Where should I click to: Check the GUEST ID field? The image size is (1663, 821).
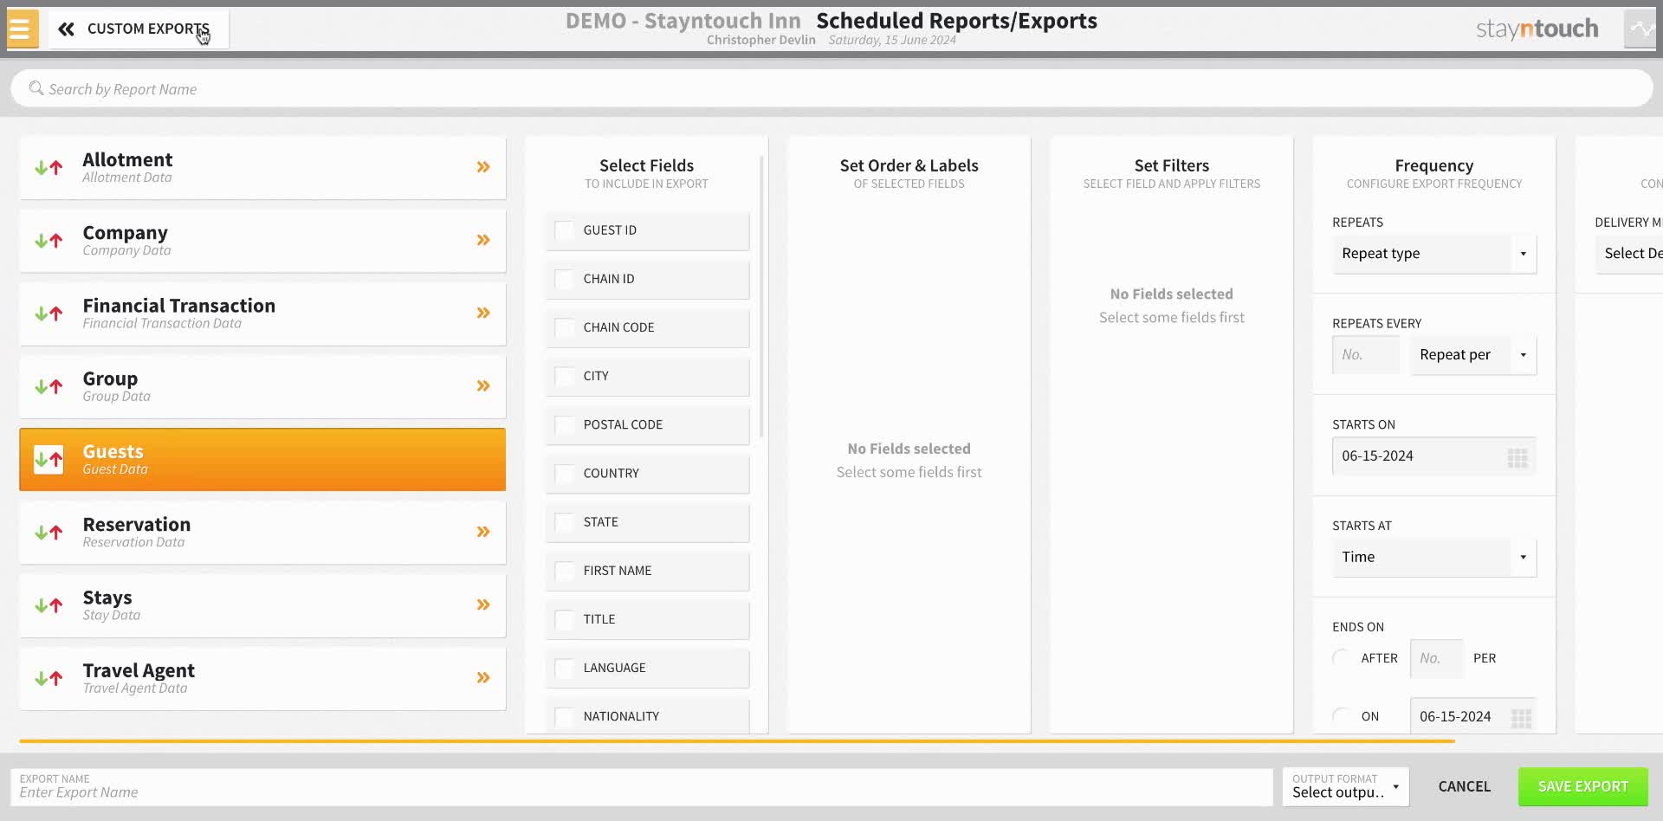pyautogui.click(x=564, y=230)
